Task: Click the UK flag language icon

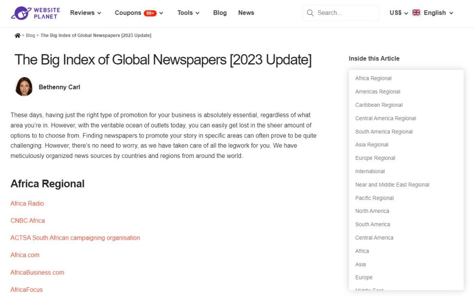Action: (416, 13)
